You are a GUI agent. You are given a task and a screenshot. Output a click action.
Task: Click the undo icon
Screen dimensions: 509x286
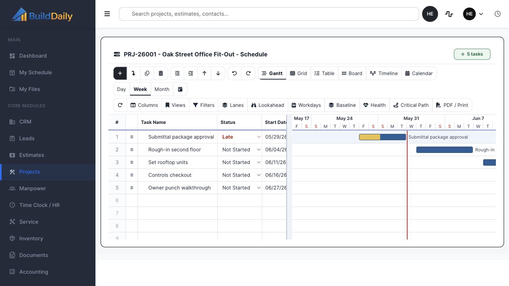235,73
